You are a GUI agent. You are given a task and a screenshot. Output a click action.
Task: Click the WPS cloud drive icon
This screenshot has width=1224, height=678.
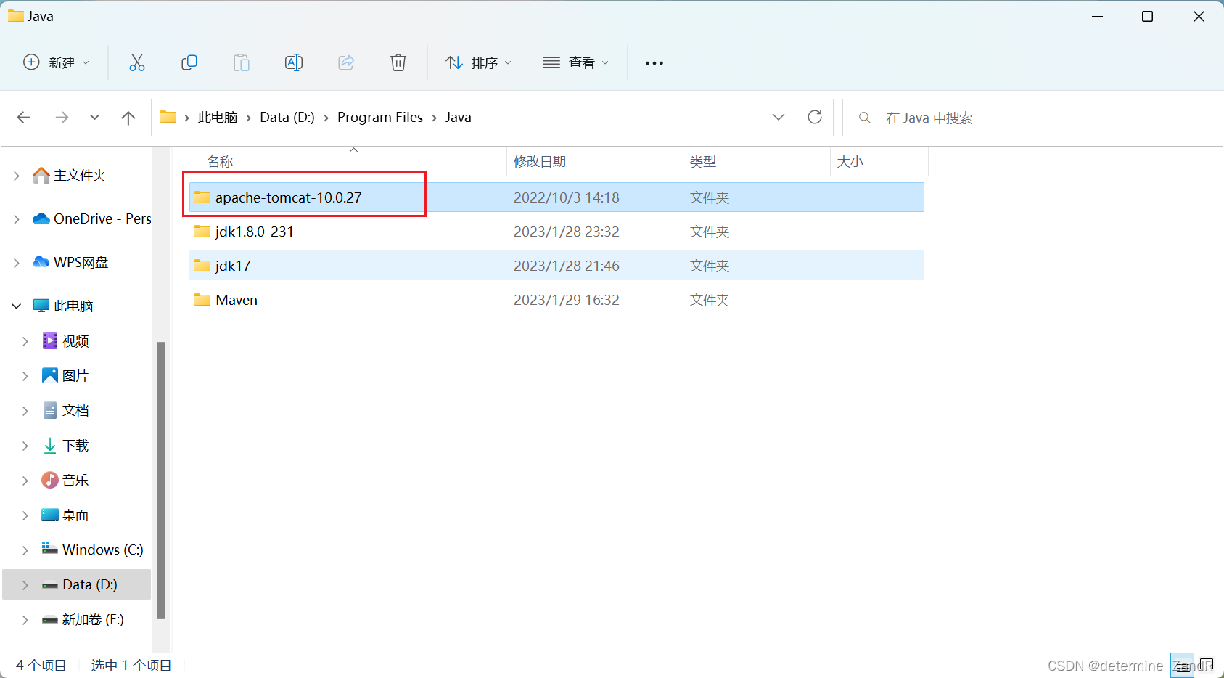(x=41, y=262)
